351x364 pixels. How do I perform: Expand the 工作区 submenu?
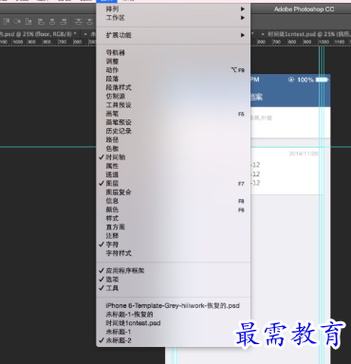pyautogui.click(x=174, y=18)
